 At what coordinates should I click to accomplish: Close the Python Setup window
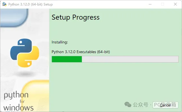(175, 4)
